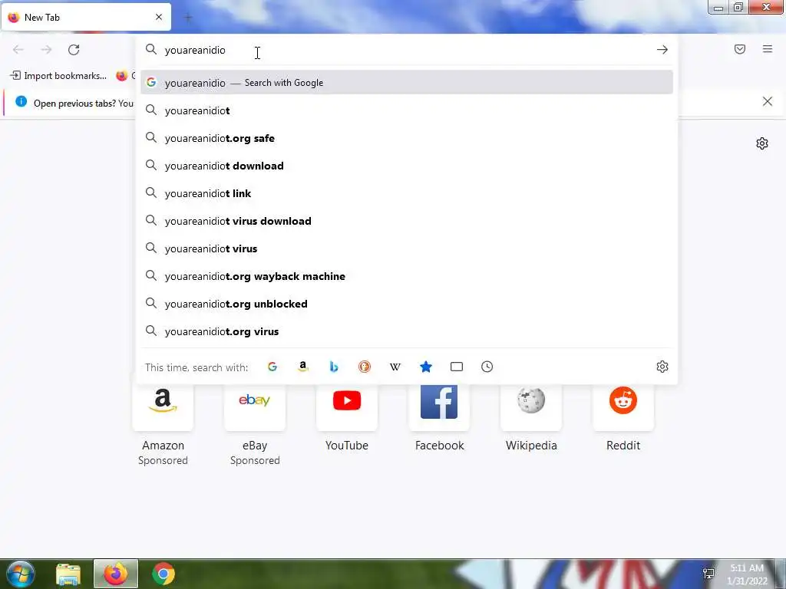786x589 pixels.
Task: Search this time with Amazon icon
Action: (302, 367)
